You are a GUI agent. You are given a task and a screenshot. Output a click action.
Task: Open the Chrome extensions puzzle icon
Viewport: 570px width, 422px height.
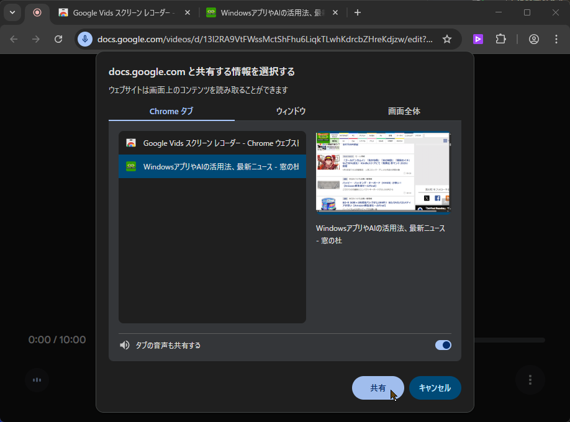(x=501, y=39)
